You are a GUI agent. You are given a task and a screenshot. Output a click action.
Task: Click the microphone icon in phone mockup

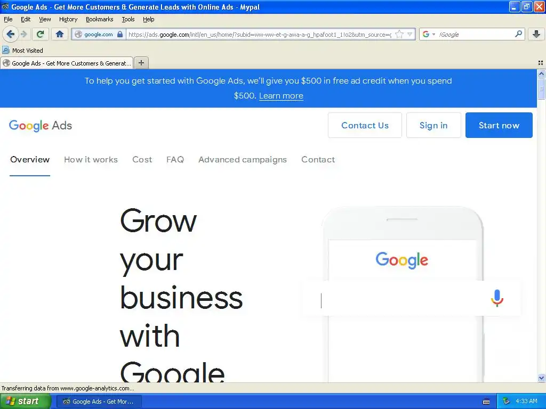pyautogui.click(x=497, y=298)
